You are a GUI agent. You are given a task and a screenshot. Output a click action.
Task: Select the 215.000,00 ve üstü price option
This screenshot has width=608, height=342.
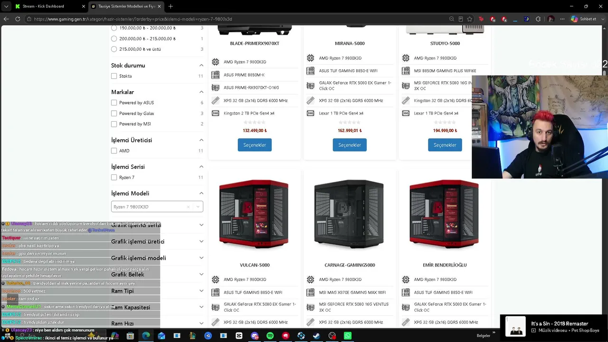point(114,49)
